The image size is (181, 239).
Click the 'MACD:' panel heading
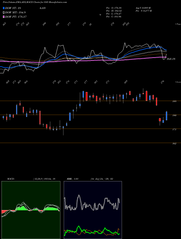[10, 179]
